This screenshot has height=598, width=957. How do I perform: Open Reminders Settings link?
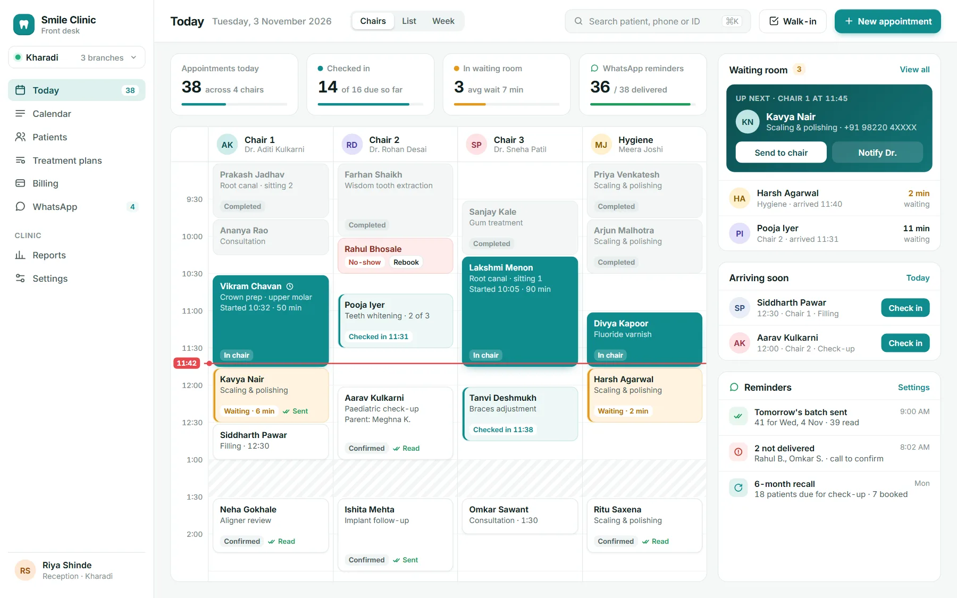913,388
